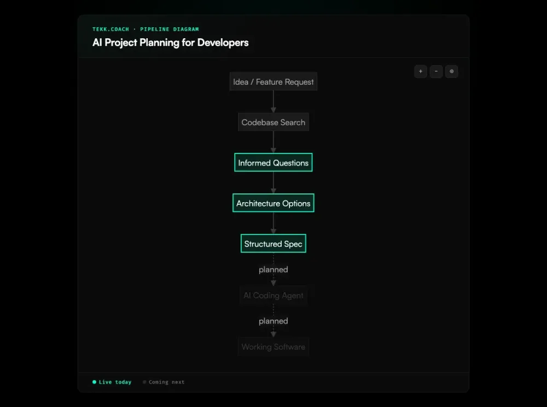Select the Informed Questions node
Viewport: 547px width, 407px height.
click(x=273, y=162)
